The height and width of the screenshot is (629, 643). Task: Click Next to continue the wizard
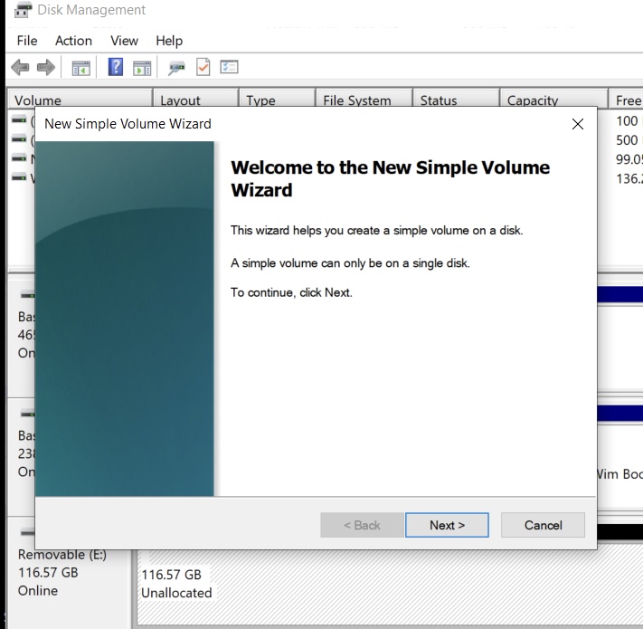point(447,525)
